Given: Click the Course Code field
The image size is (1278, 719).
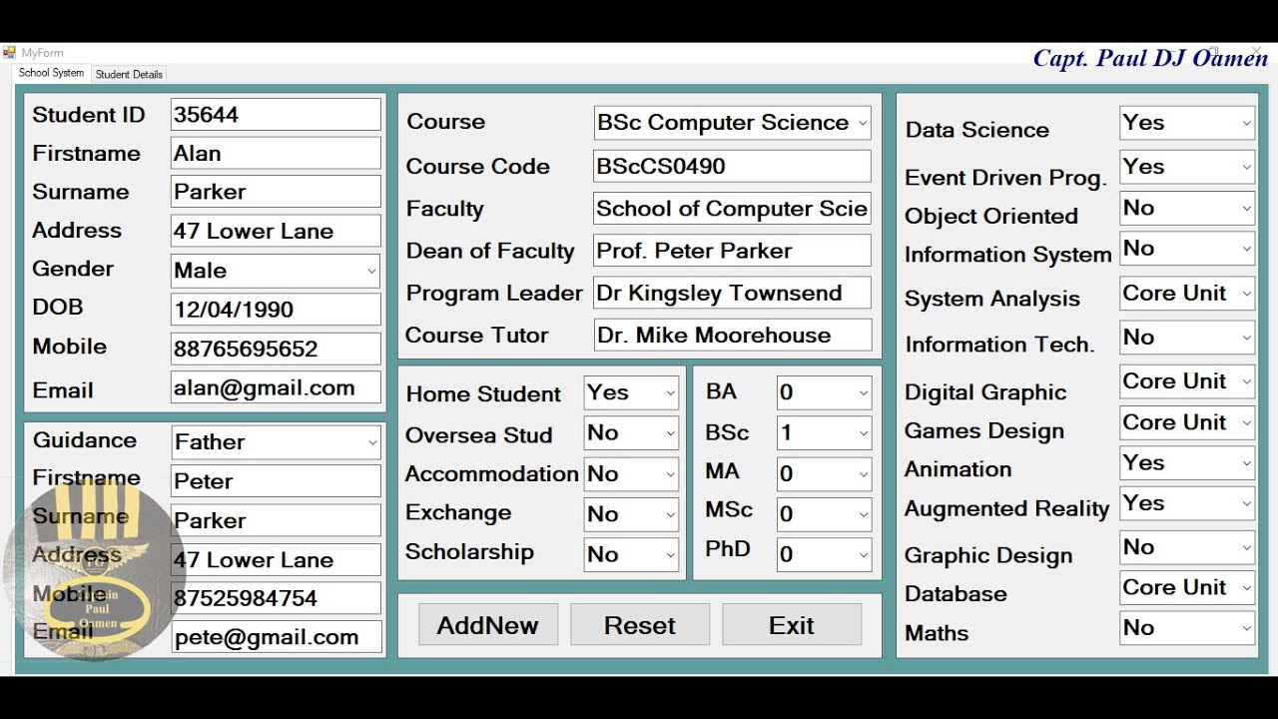Looking at the screenshot, I should coord(732,166).
